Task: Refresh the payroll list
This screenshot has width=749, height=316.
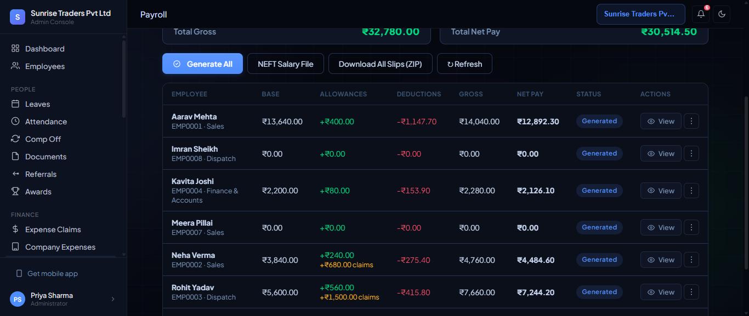Action: coord(464,64)
